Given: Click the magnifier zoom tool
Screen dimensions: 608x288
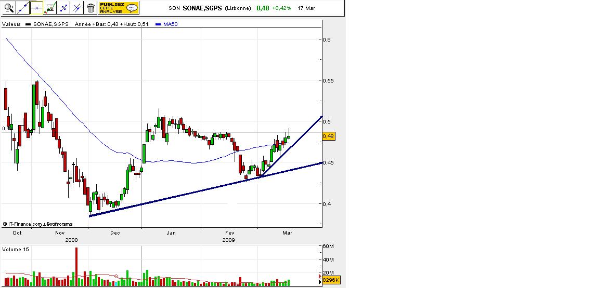Looking at the screenshot, I should (x=9, y=7).
